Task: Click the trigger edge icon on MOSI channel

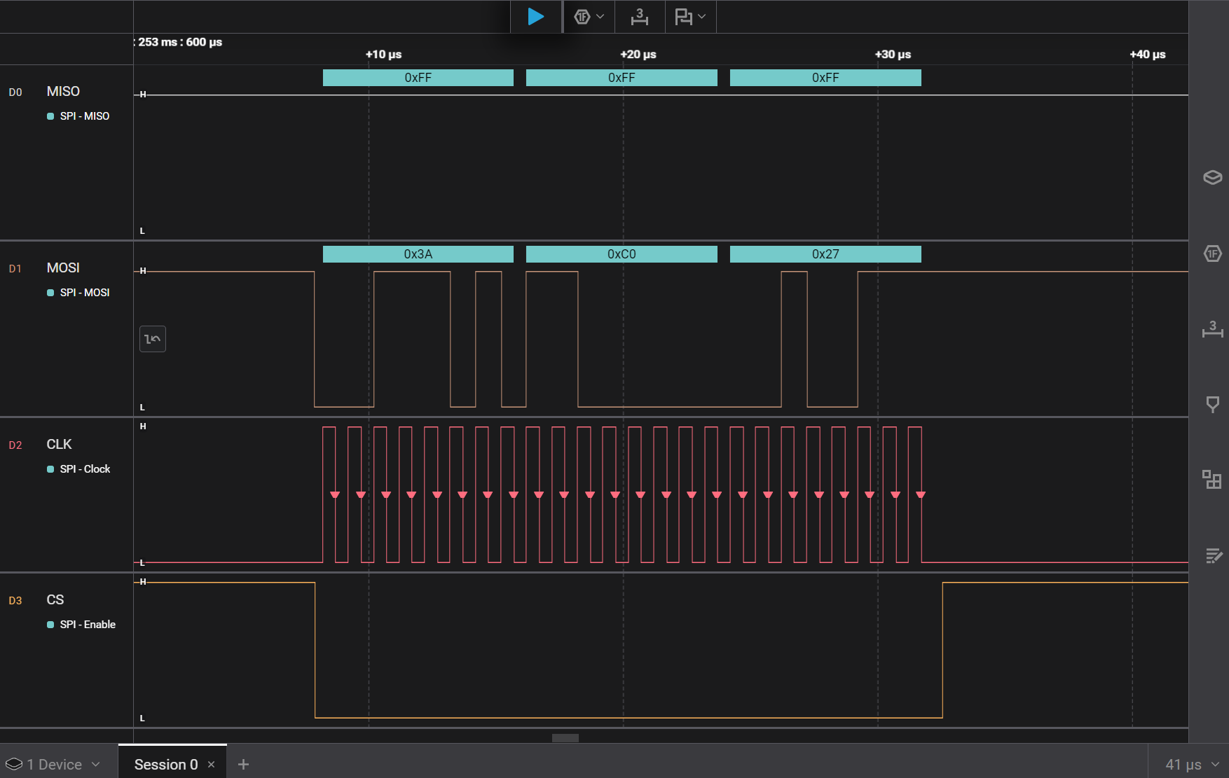Action: pyautogui.click(x=153, y=339)
